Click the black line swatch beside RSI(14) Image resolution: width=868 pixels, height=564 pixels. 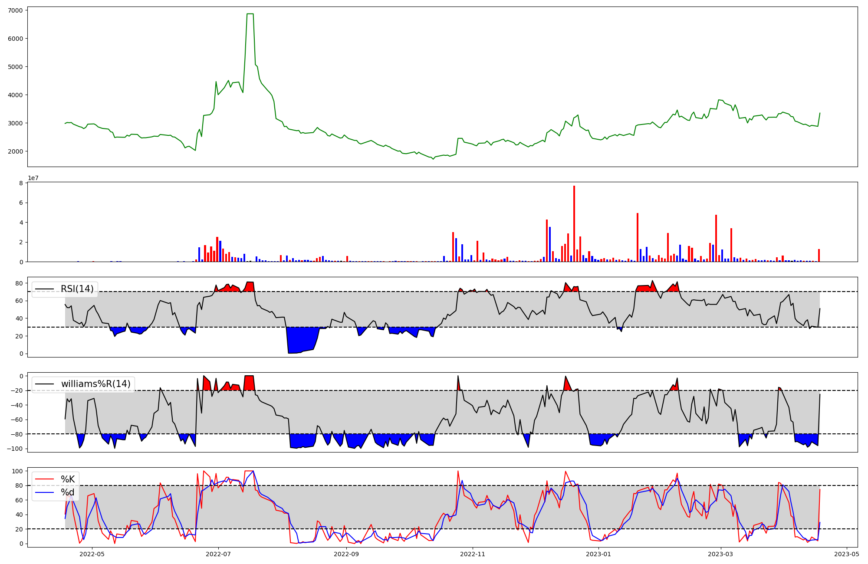(45, 289)
